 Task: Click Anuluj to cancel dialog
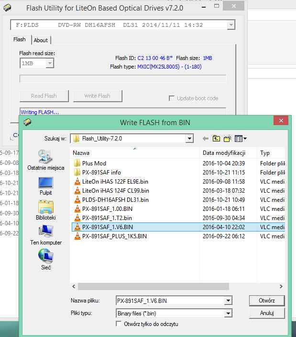click(x=267, y=313)
